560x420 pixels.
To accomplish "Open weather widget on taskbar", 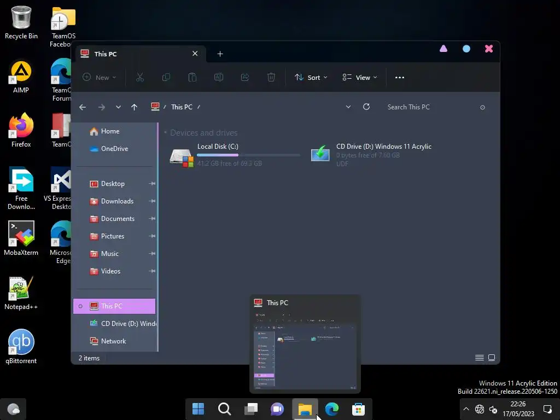I will click(13, 409).
